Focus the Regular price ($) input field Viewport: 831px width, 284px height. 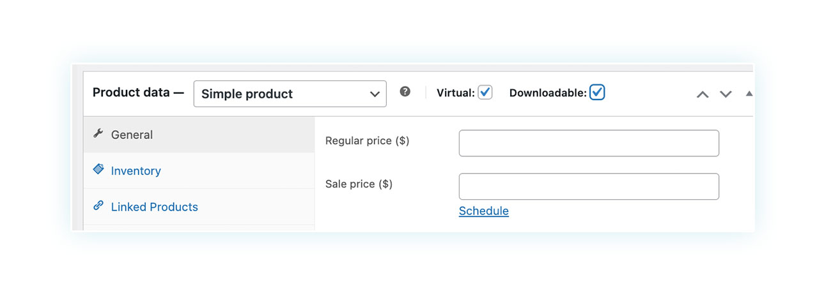click(589, 143)
